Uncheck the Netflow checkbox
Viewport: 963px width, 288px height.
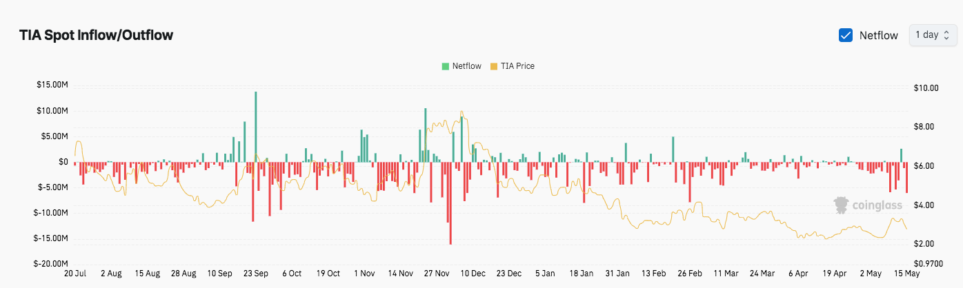click(845, 35)
